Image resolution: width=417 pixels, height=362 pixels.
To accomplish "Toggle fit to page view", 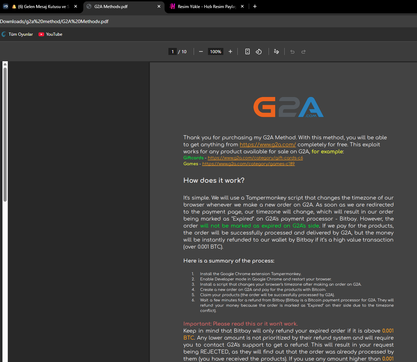I will pyautogui.click(x=247, y=51).
